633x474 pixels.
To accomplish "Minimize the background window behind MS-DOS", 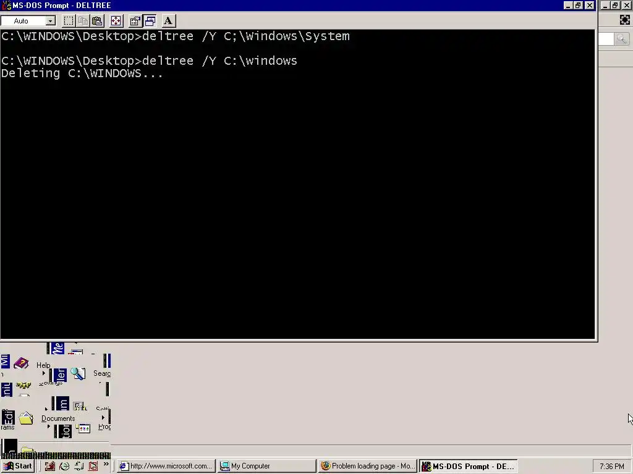I will coord(605,5).
